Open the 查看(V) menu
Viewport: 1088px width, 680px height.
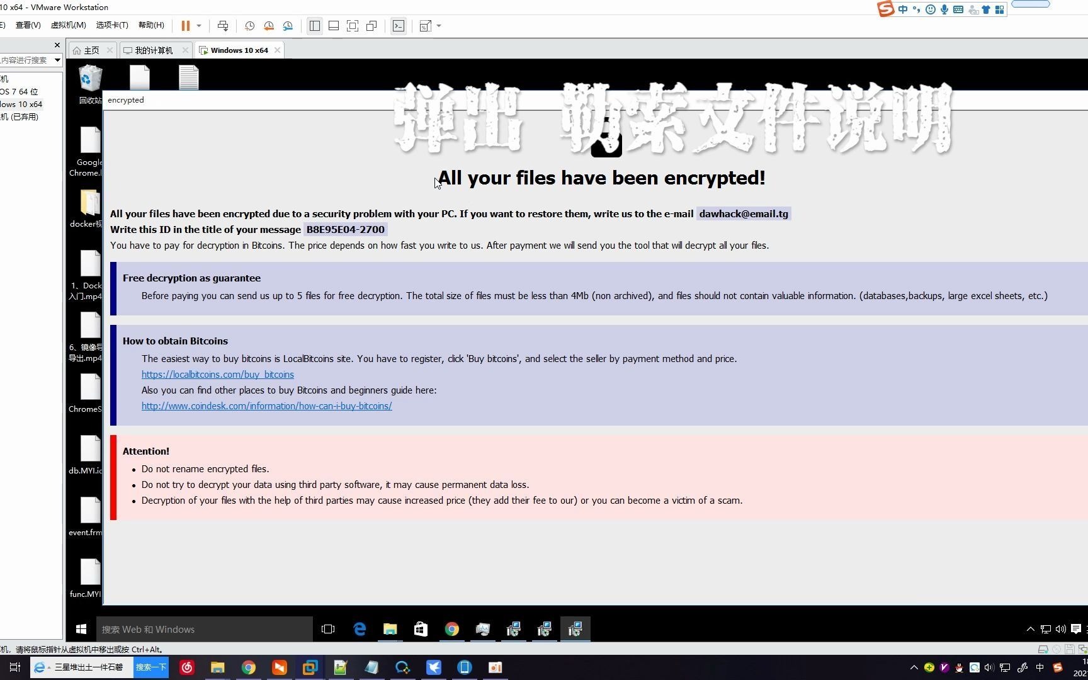[x=28, y=25]
